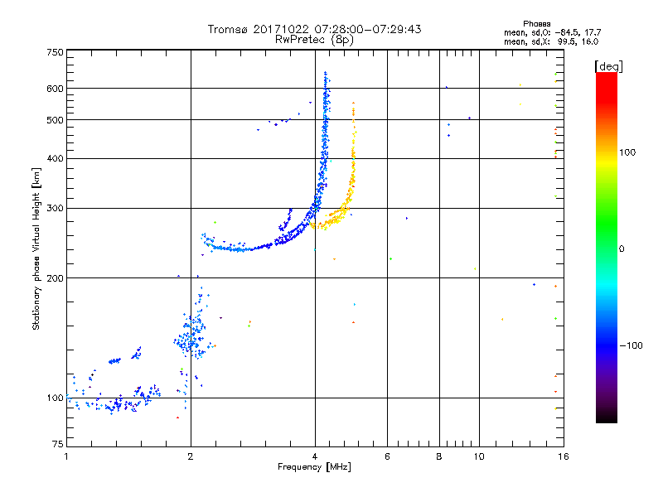Image resolution: width=663 pixels, height=497 pixels.
Task: Click the '200' y-axis tick label
Action: (x=55, y=278)
